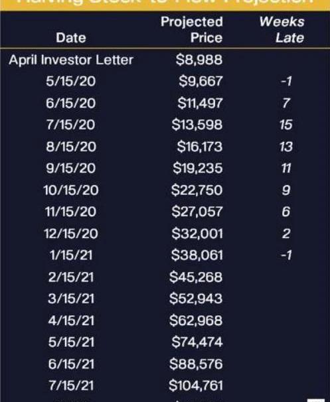330x402 pixels.
Task: Click the Projected Price column header
Action: click(192, 30)
